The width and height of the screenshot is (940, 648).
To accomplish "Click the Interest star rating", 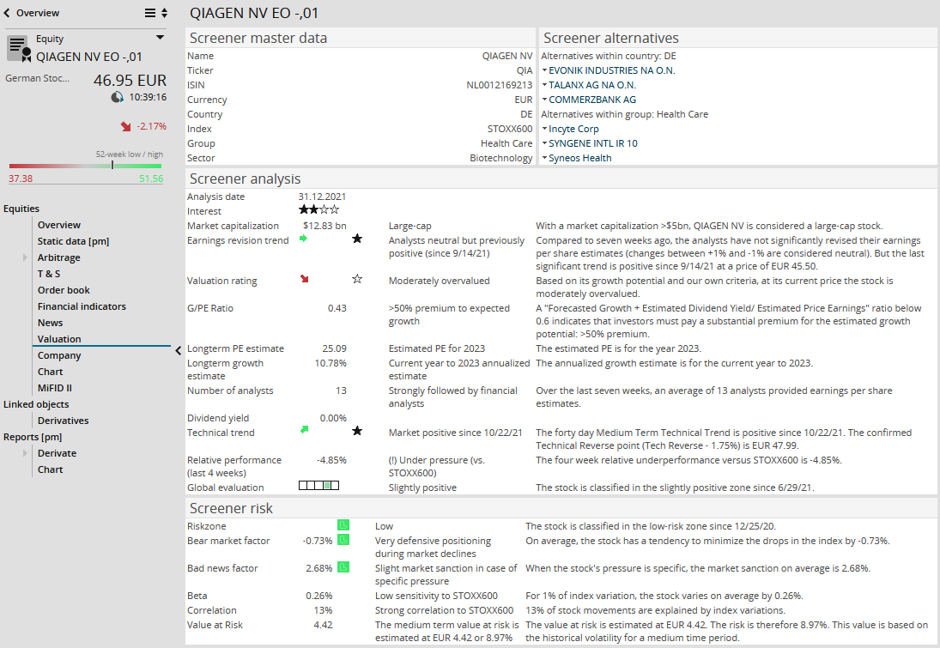I will pyautogui.click(x=318, y=209).
